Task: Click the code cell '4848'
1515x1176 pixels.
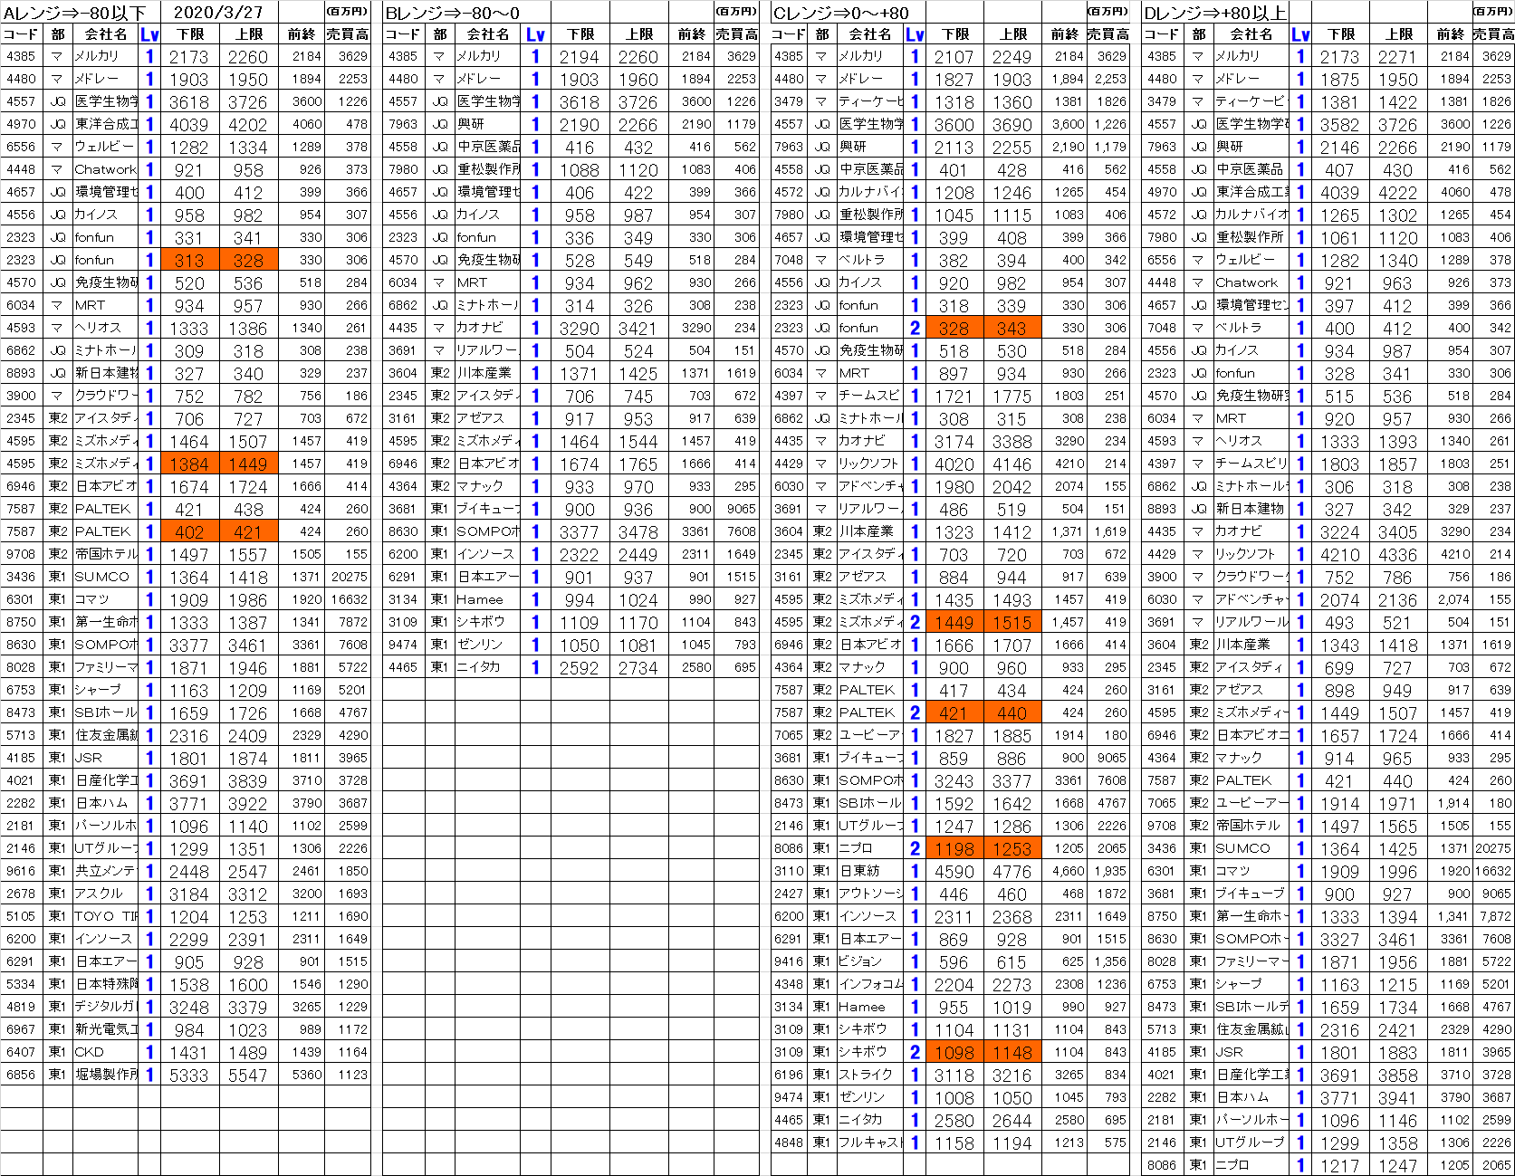Action: [789, 1143]
